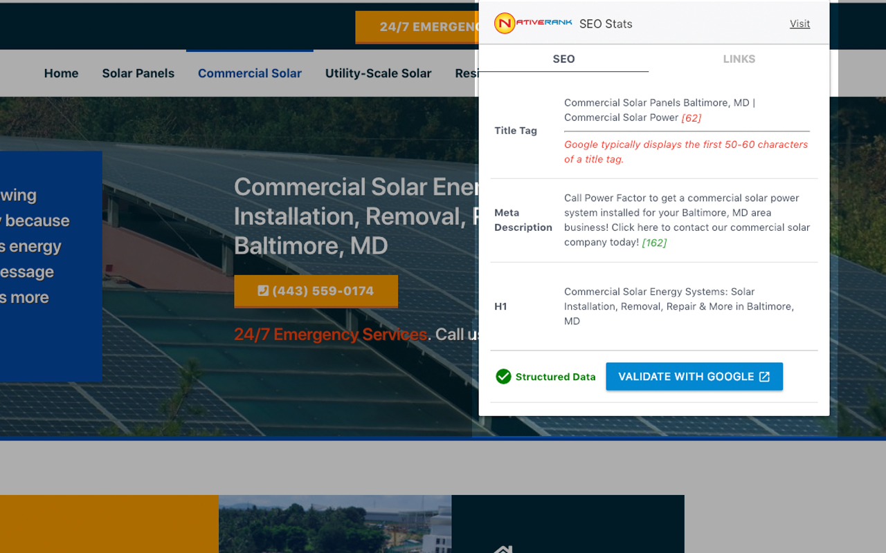The width and height of the screenshot is (886, 553).
Task: Click the red Google 50-60 characters warning
Action: [x=686, y=151]
